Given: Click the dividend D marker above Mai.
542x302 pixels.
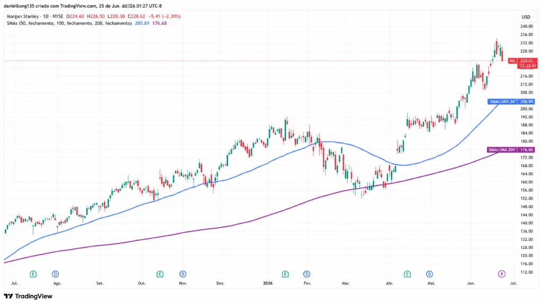Looking at the screenshot, I should (x=429, y=274).
